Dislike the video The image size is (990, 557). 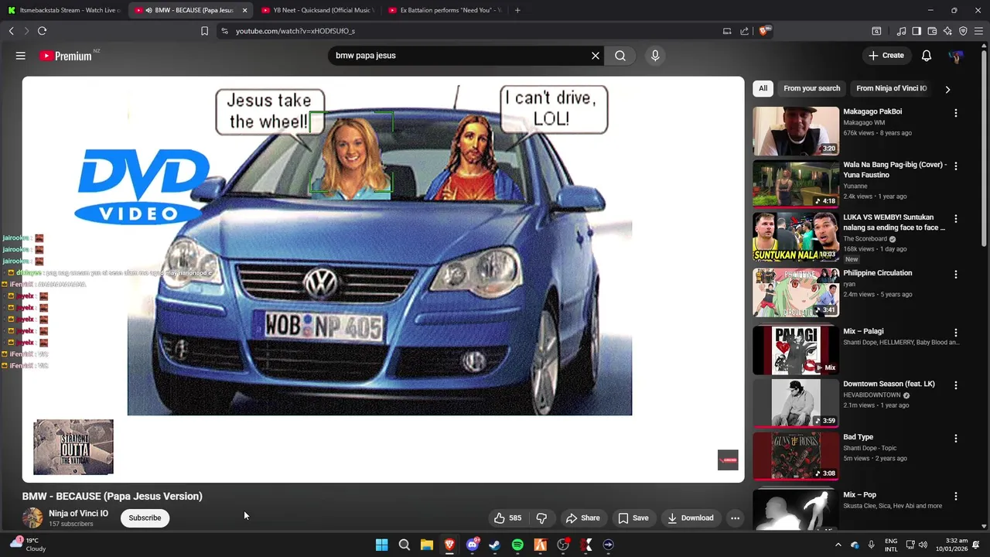click(x=541, y=518)
